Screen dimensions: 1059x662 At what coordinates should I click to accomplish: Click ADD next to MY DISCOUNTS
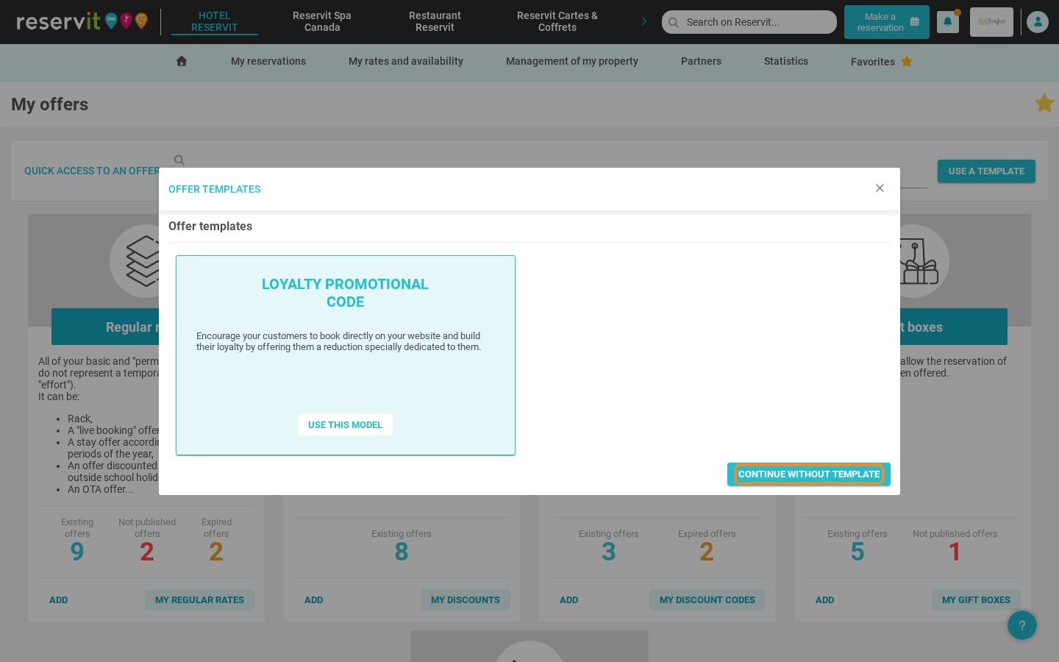click(314, 600)
